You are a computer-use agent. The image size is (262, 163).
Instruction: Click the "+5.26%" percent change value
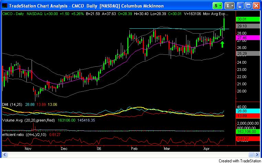[x=77, y=14]
